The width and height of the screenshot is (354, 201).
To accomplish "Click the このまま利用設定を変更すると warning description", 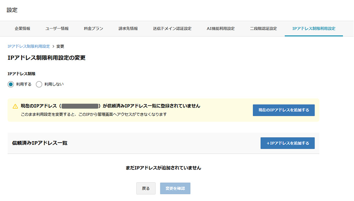I will (94, 114).
